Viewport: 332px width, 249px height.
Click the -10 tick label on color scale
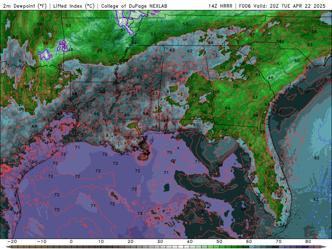click(41, 242)
